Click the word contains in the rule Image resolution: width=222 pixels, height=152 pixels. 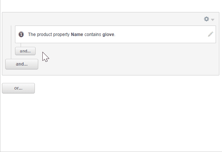click(93, 35)
